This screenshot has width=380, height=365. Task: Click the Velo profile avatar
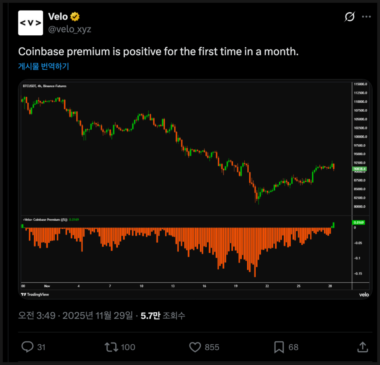31,23
